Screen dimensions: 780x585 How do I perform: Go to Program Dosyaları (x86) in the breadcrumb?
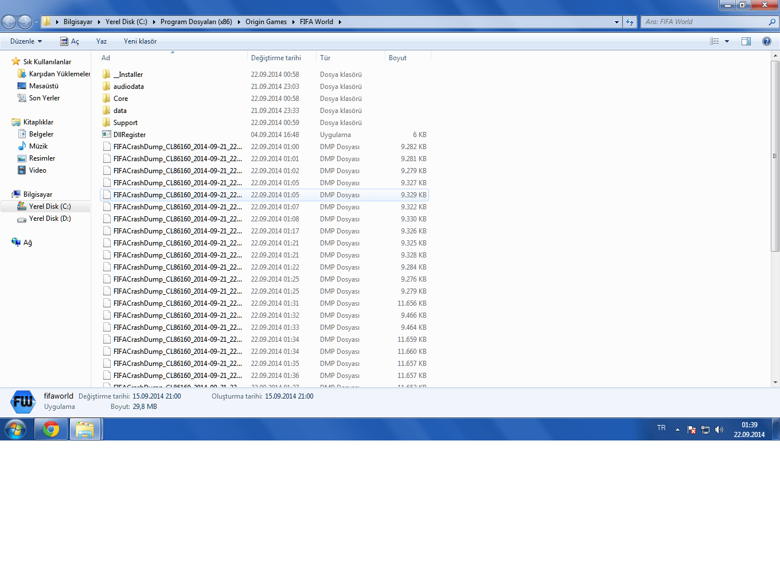point(196,22)
